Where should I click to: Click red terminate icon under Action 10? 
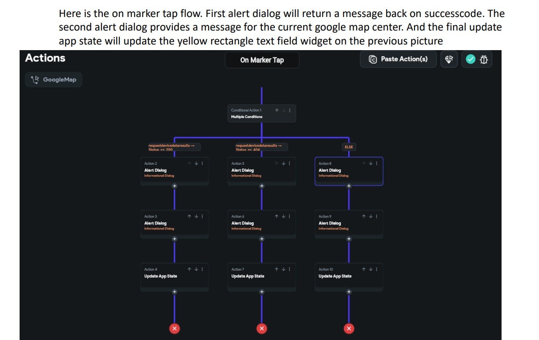pos(349,329)
